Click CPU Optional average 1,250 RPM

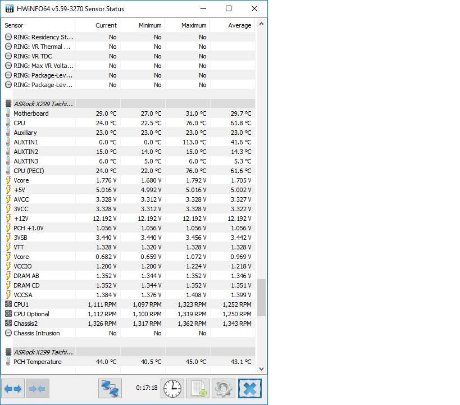point(237,314)
